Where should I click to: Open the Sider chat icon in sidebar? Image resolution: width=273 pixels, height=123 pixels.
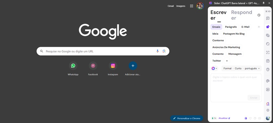click(x=268, y=18)
